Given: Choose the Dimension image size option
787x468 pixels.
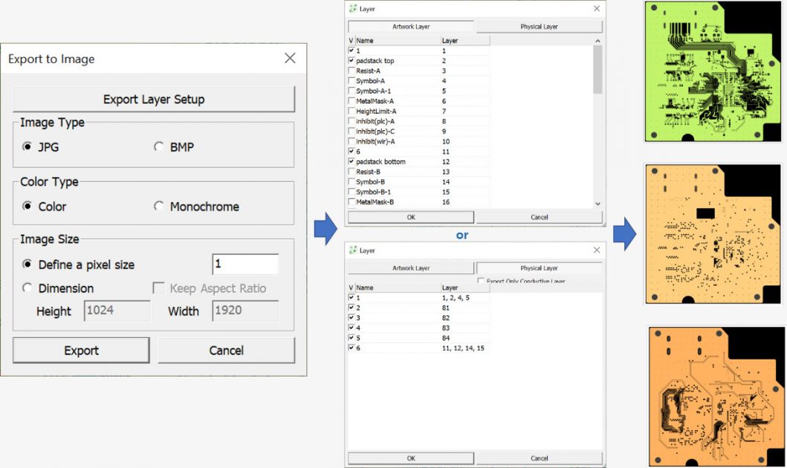Looking at the screenshot, I should [28, 288].
